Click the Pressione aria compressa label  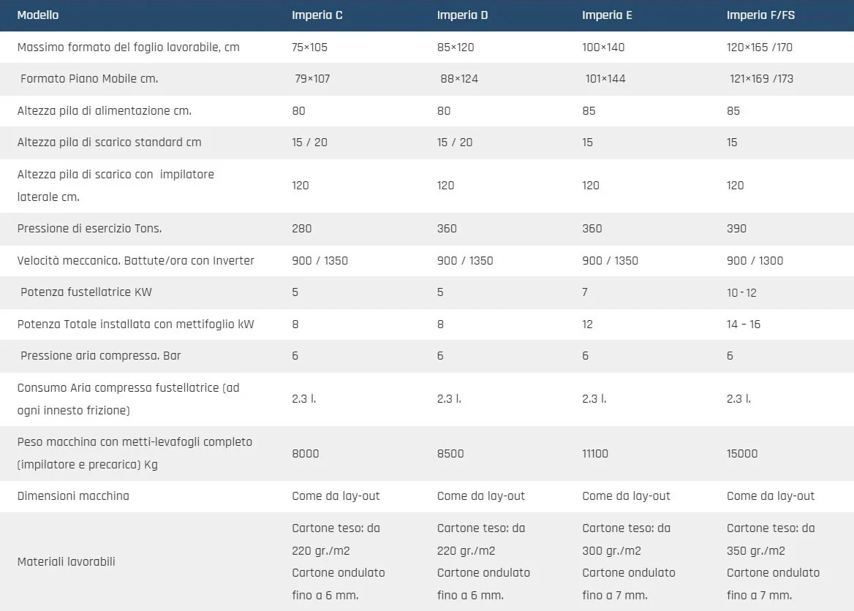point(101,356)
